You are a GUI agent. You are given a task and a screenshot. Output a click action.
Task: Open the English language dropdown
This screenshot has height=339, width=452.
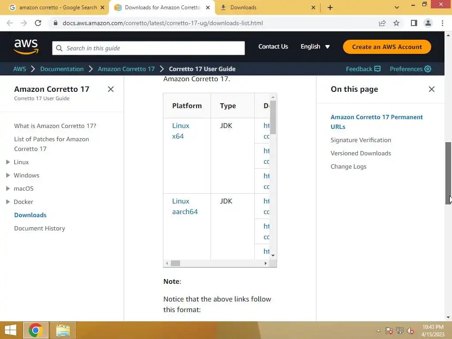point(315,47)
